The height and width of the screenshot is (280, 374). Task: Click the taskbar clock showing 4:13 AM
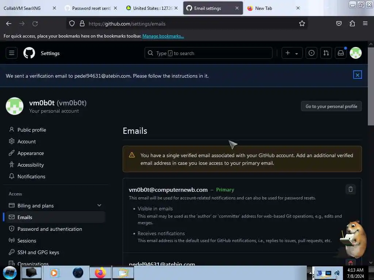pos(355,273)
